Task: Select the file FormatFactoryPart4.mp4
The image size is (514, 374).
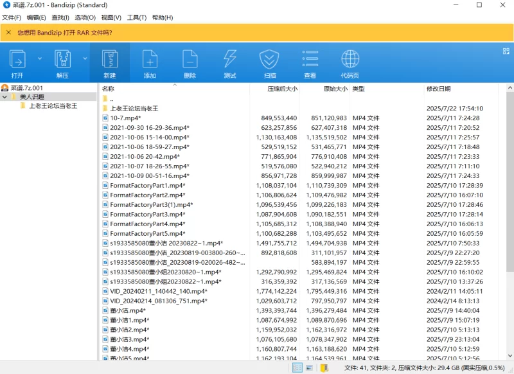Action: (148, 224)
